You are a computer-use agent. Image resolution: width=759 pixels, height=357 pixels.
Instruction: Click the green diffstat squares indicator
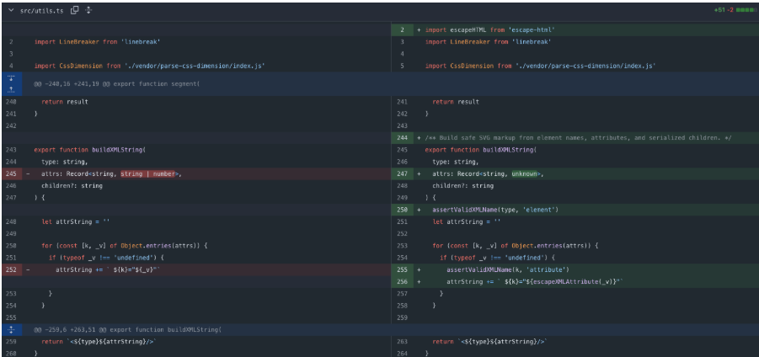[x=745, y=10]
